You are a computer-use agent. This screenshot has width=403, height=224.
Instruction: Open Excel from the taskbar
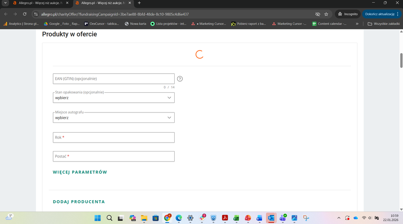(236, 218)
